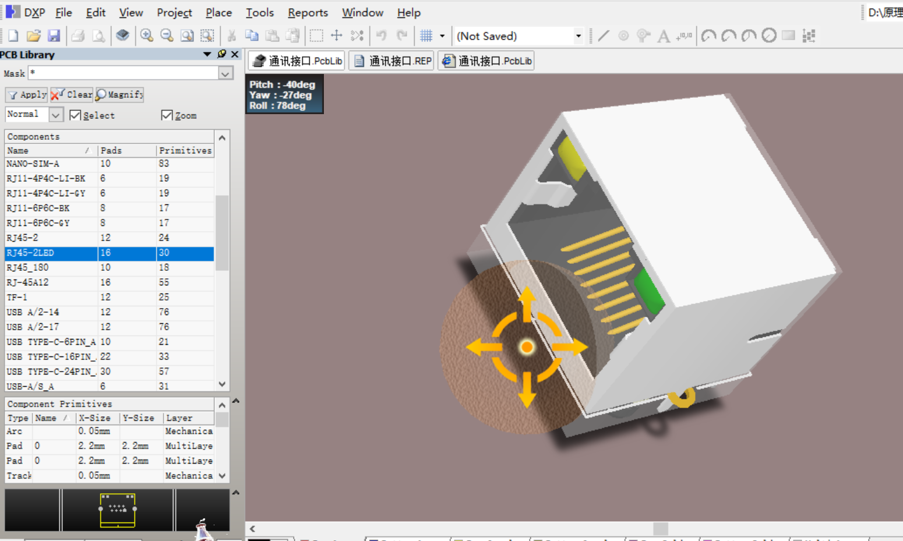Open the File menu

(x=64, y=12)
